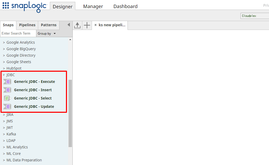Expand the Google Directory category
Screen dimensions: 269x165
point(19,55)
